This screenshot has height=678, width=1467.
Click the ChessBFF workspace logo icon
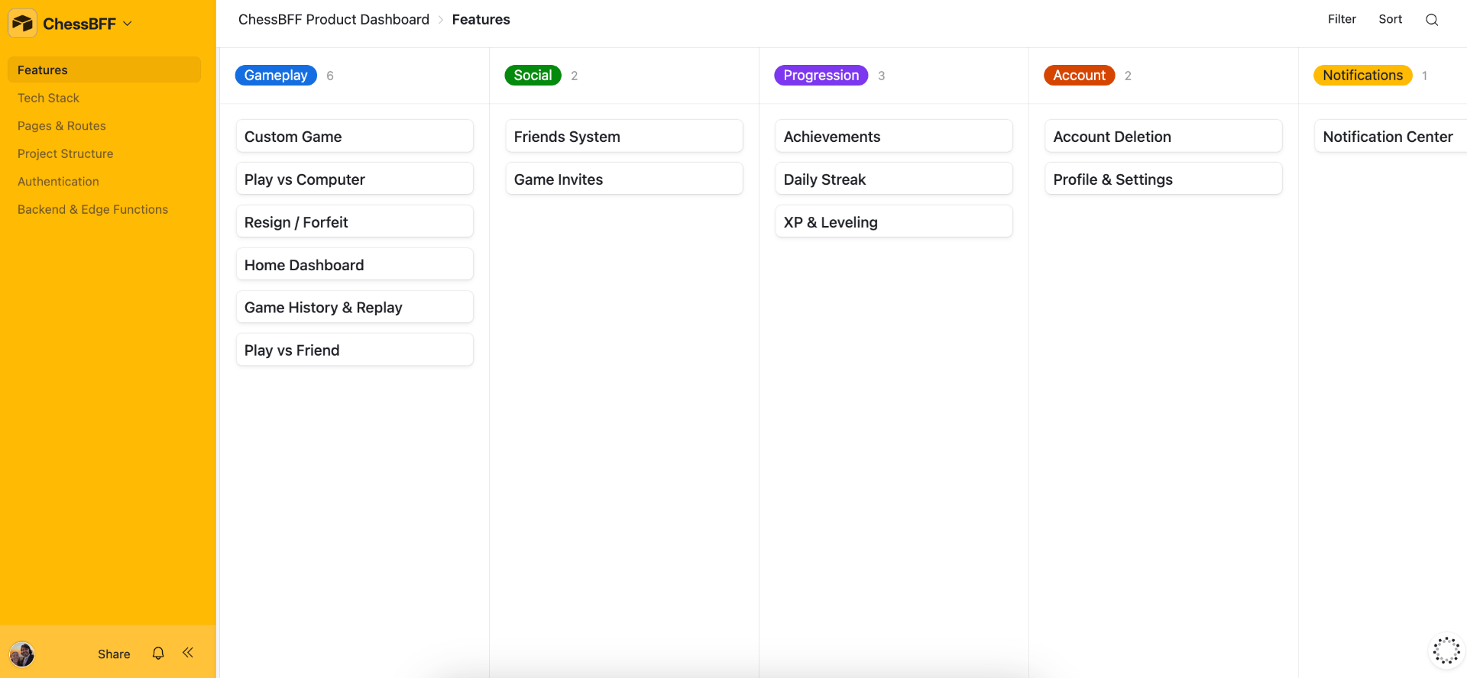[x=23, y=24]
